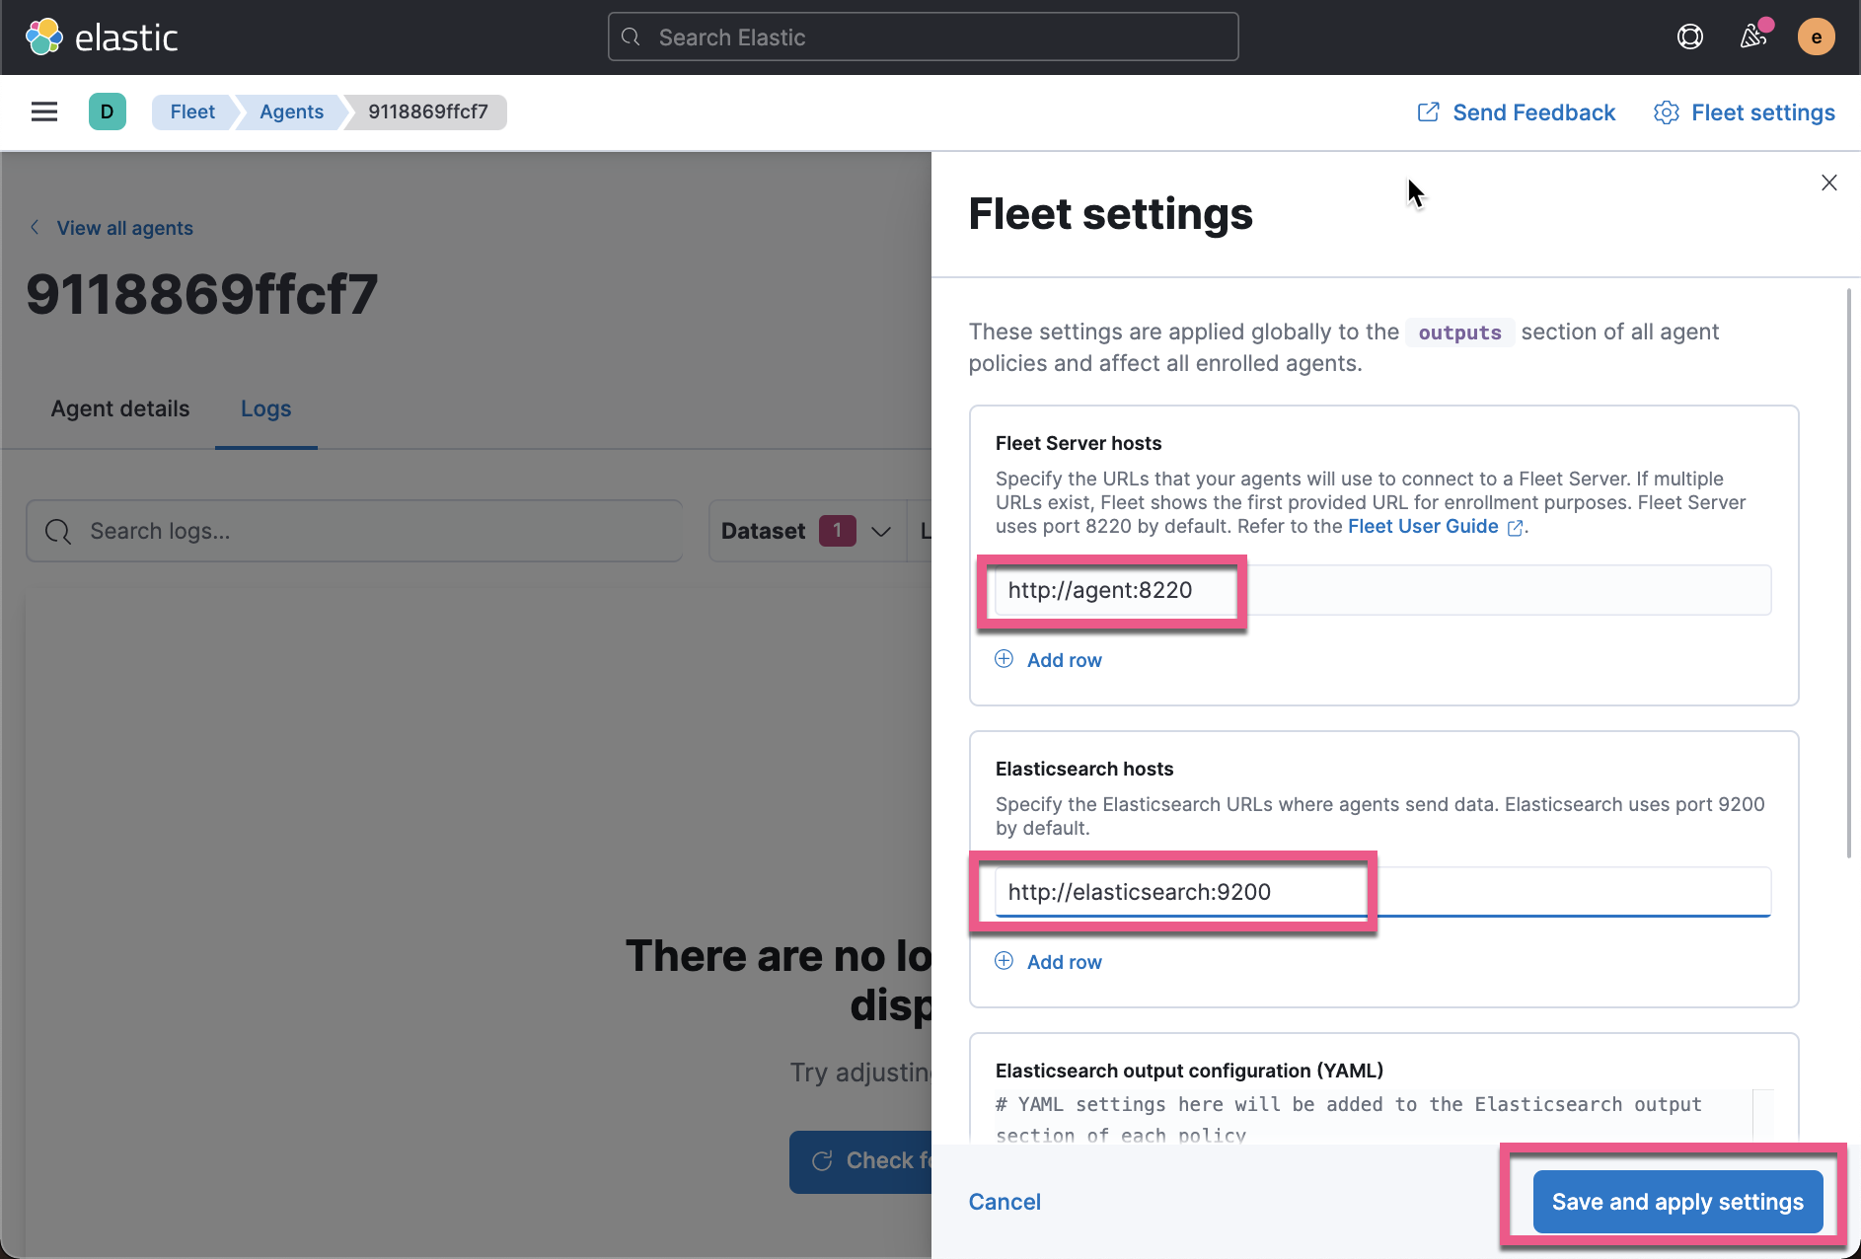Click the Elastic logo
This screenshot has height=1259, width=1861.
pos(102,37)
